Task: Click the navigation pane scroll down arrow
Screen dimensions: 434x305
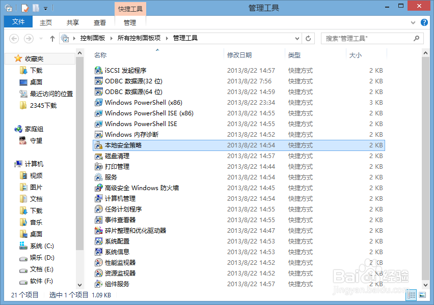Action: [79, 285]
